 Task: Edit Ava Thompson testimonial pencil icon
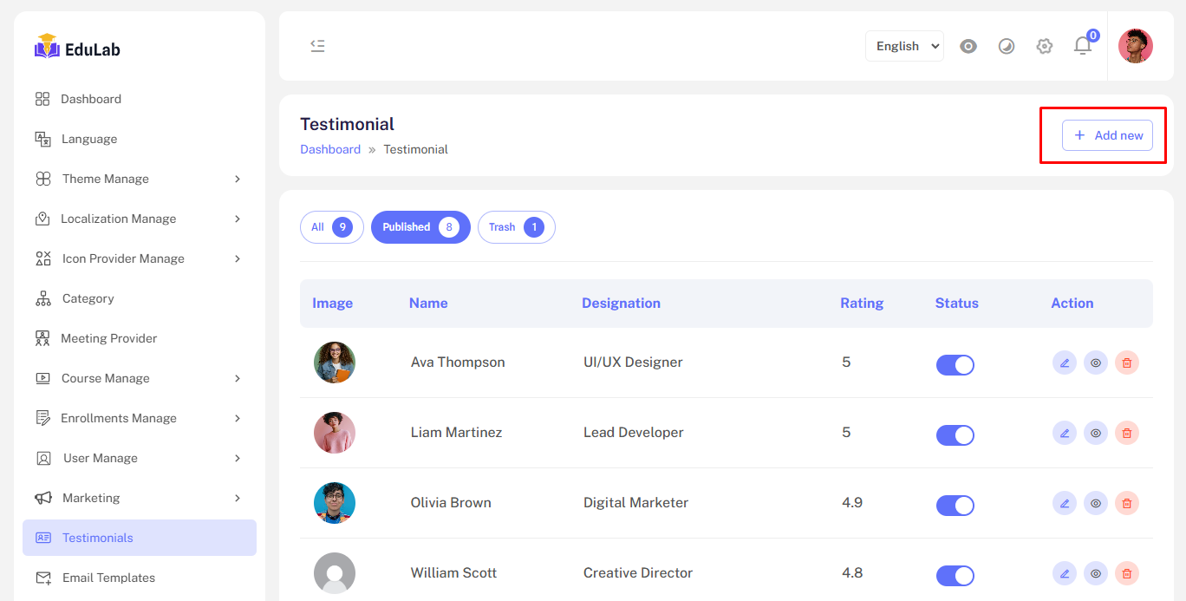1065,363
